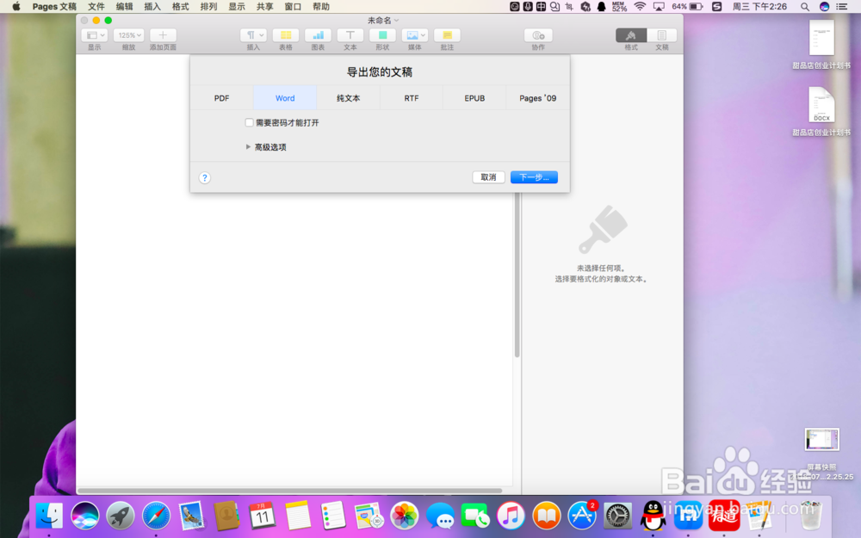
Task: Click the 取消 button
Action: tap(489, 177)
